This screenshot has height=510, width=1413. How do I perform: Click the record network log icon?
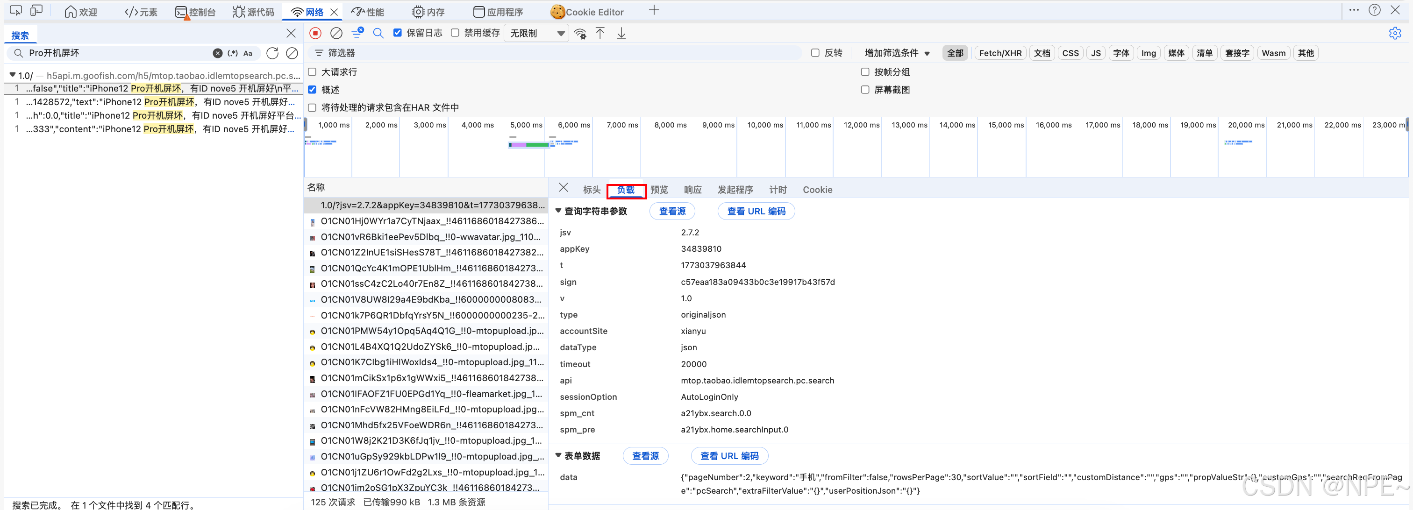[x=315, y=34]
